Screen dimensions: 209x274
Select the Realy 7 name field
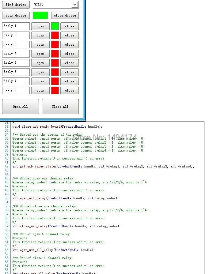pyautogui.click(x=16, y=81)
